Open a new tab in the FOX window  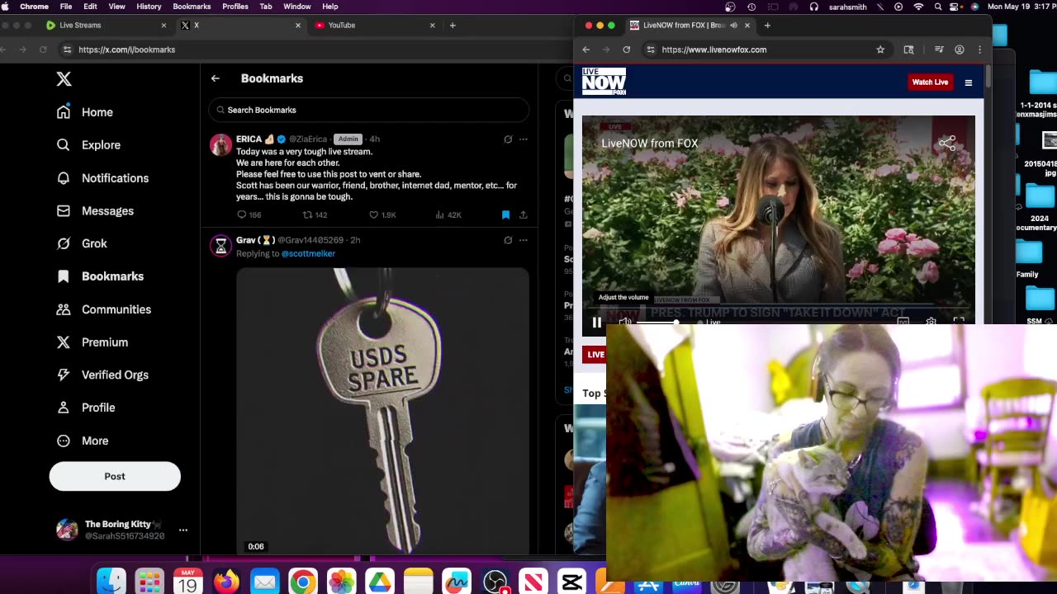point(767,26)
